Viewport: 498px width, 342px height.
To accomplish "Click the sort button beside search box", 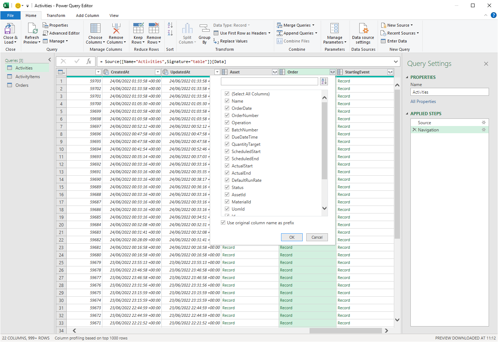I will click(x=324, y=81).
